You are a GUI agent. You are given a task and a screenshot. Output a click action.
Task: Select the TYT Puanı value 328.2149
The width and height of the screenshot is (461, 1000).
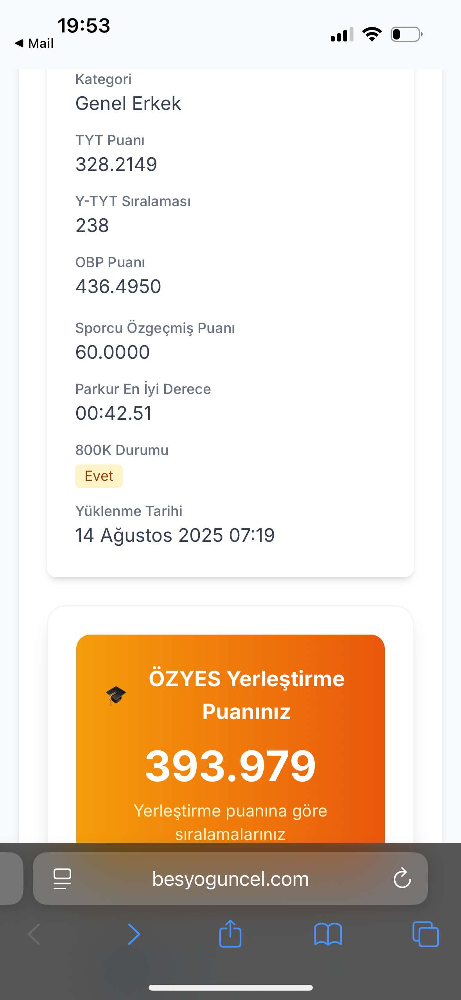116,164
